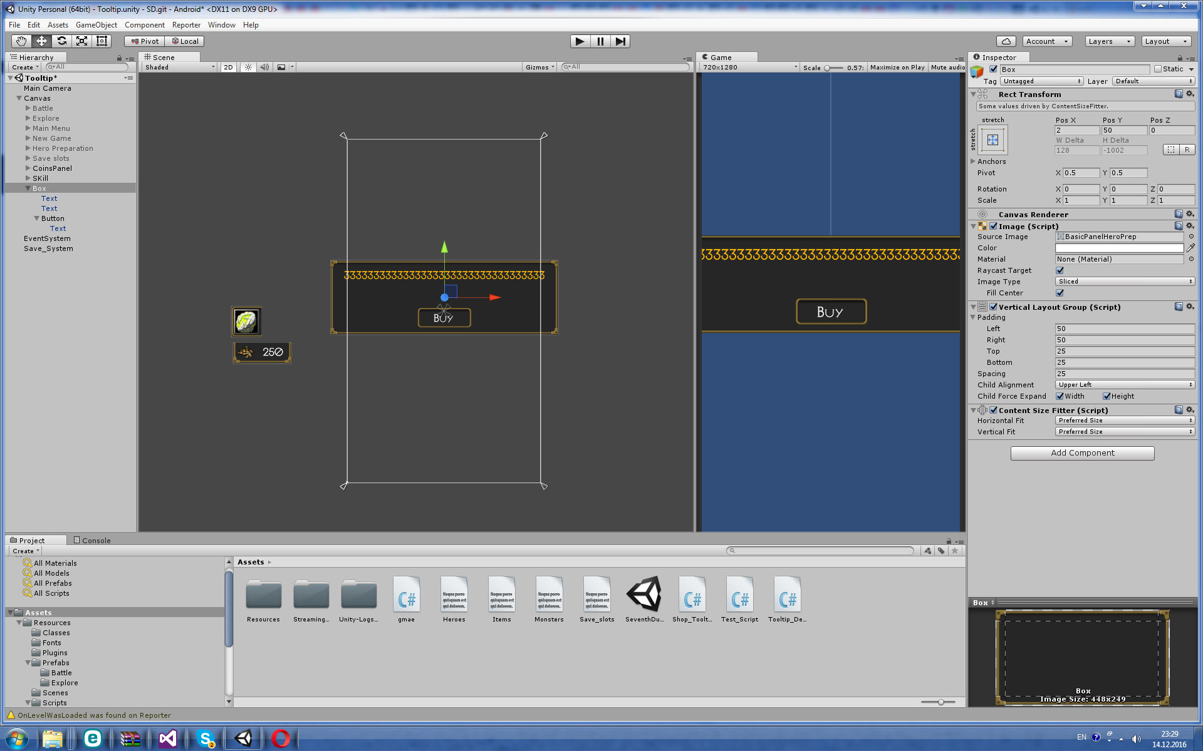Toggle scene lighting sun icon
The image size is (1203, 751).
point(249,67)
